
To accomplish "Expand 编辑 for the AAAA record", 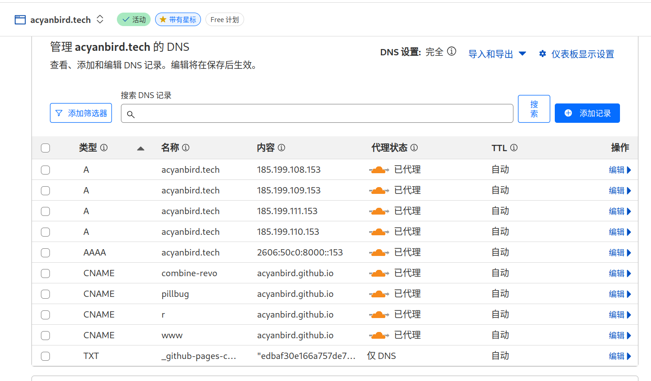I will (x=620, y=253).
